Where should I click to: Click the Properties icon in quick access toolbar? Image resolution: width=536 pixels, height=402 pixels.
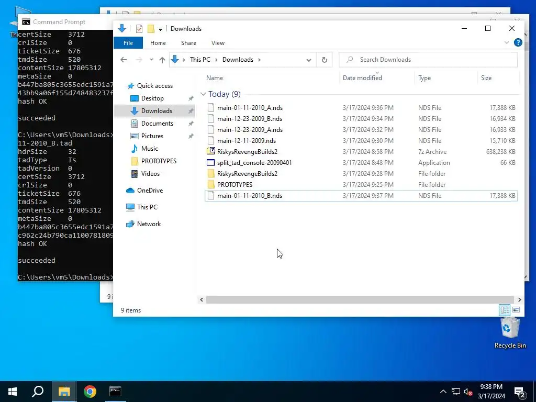click(x=139, y=29)
